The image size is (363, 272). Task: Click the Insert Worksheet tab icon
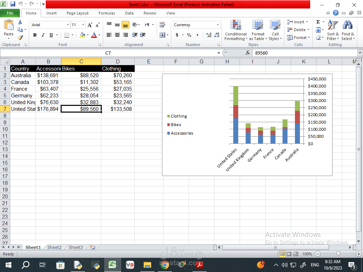(x=93, y=247)
